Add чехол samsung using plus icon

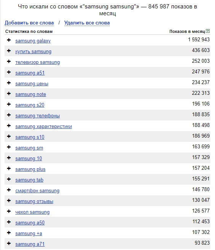(x=9, y=211)
